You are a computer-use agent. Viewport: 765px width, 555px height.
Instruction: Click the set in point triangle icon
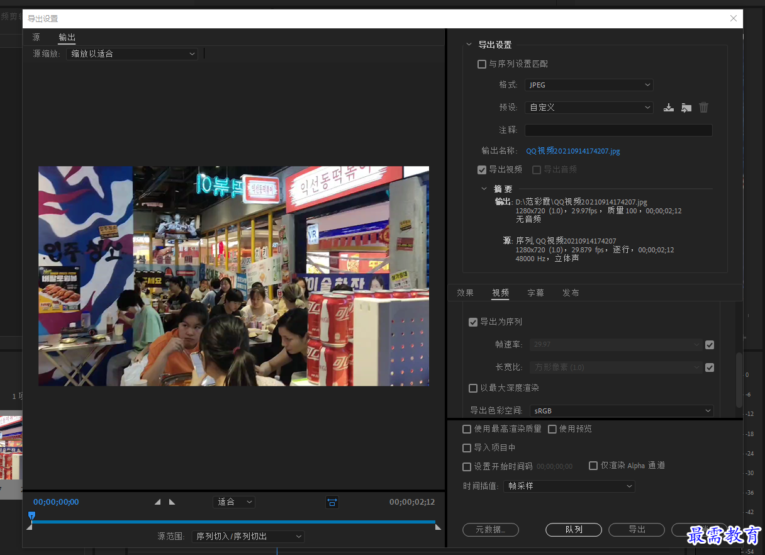point(158,502)
